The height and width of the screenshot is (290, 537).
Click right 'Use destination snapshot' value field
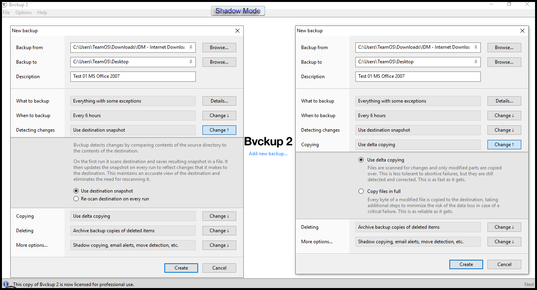(x=418, y=130)
